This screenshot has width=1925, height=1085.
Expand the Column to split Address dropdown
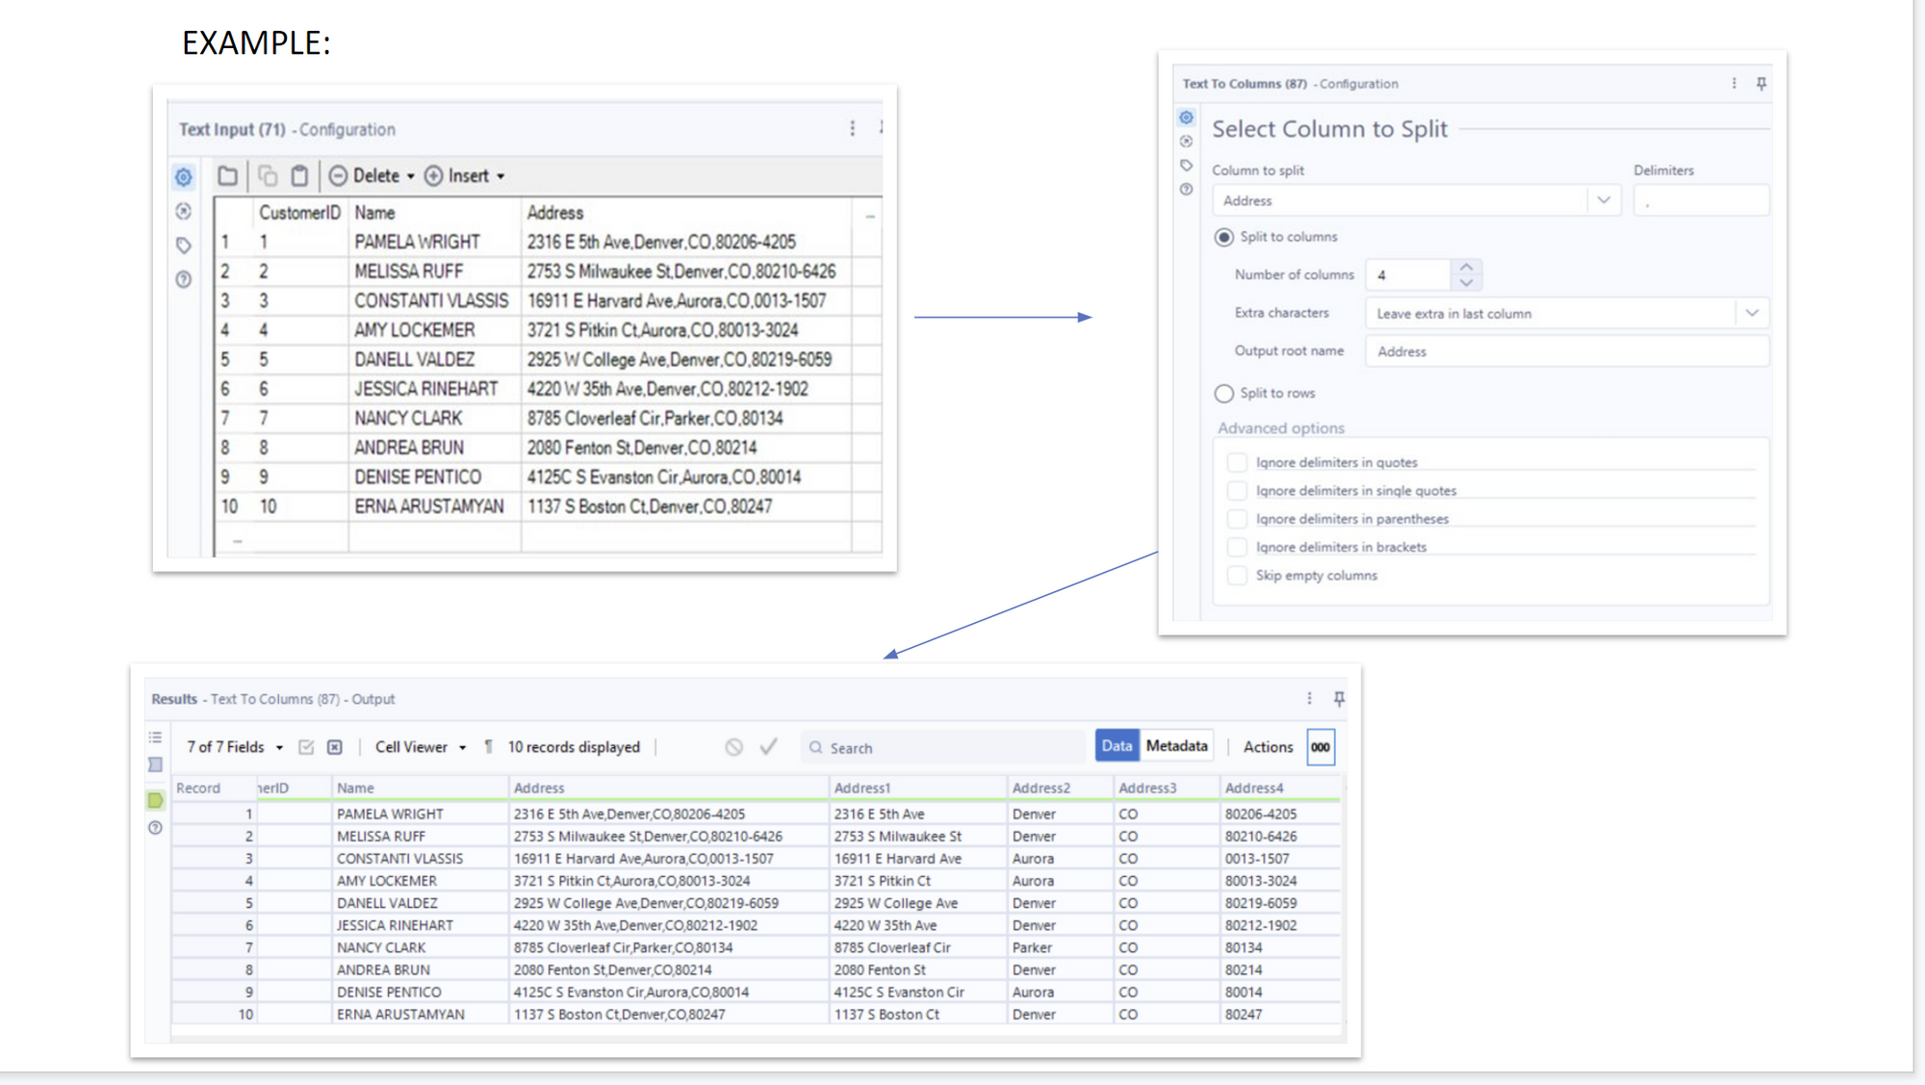[x=1604, y=200]
